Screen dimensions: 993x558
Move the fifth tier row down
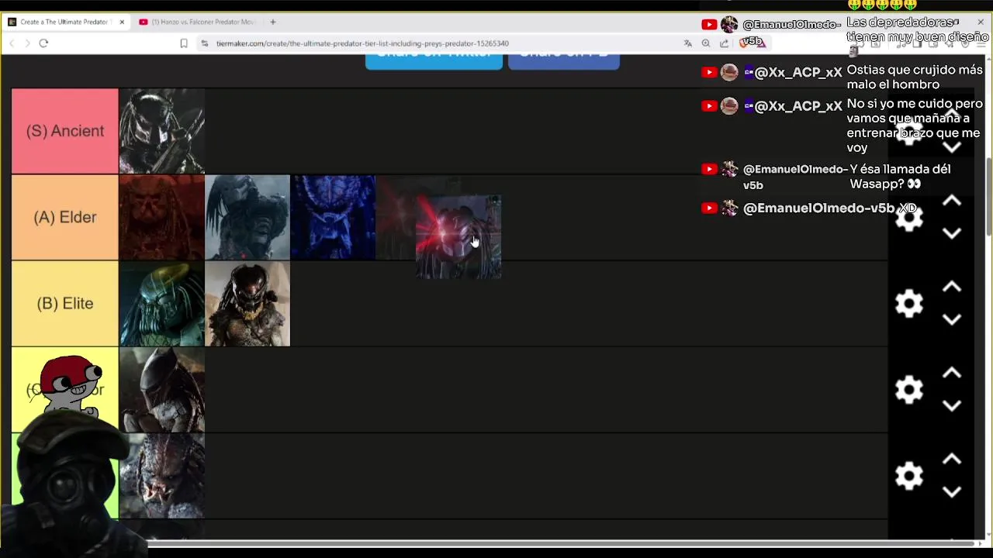tap(952, 491)
